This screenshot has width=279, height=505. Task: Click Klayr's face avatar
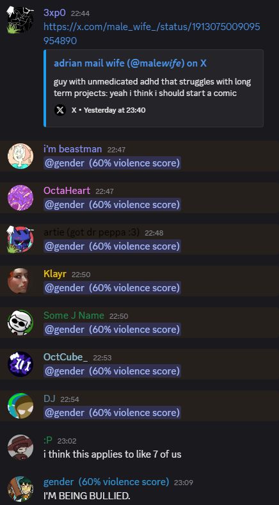coord(20,281)
